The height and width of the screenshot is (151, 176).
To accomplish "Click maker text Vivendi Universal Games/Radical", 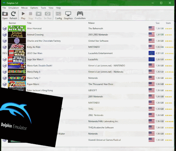I will 105,140.
